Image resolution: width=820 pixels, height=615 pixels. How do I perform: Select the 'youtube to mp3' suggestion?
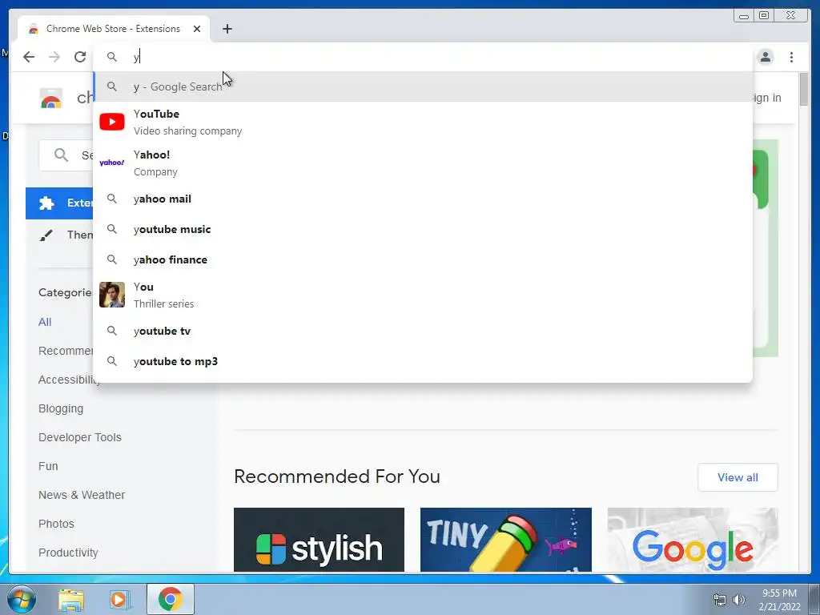click(x=423, y=361)
